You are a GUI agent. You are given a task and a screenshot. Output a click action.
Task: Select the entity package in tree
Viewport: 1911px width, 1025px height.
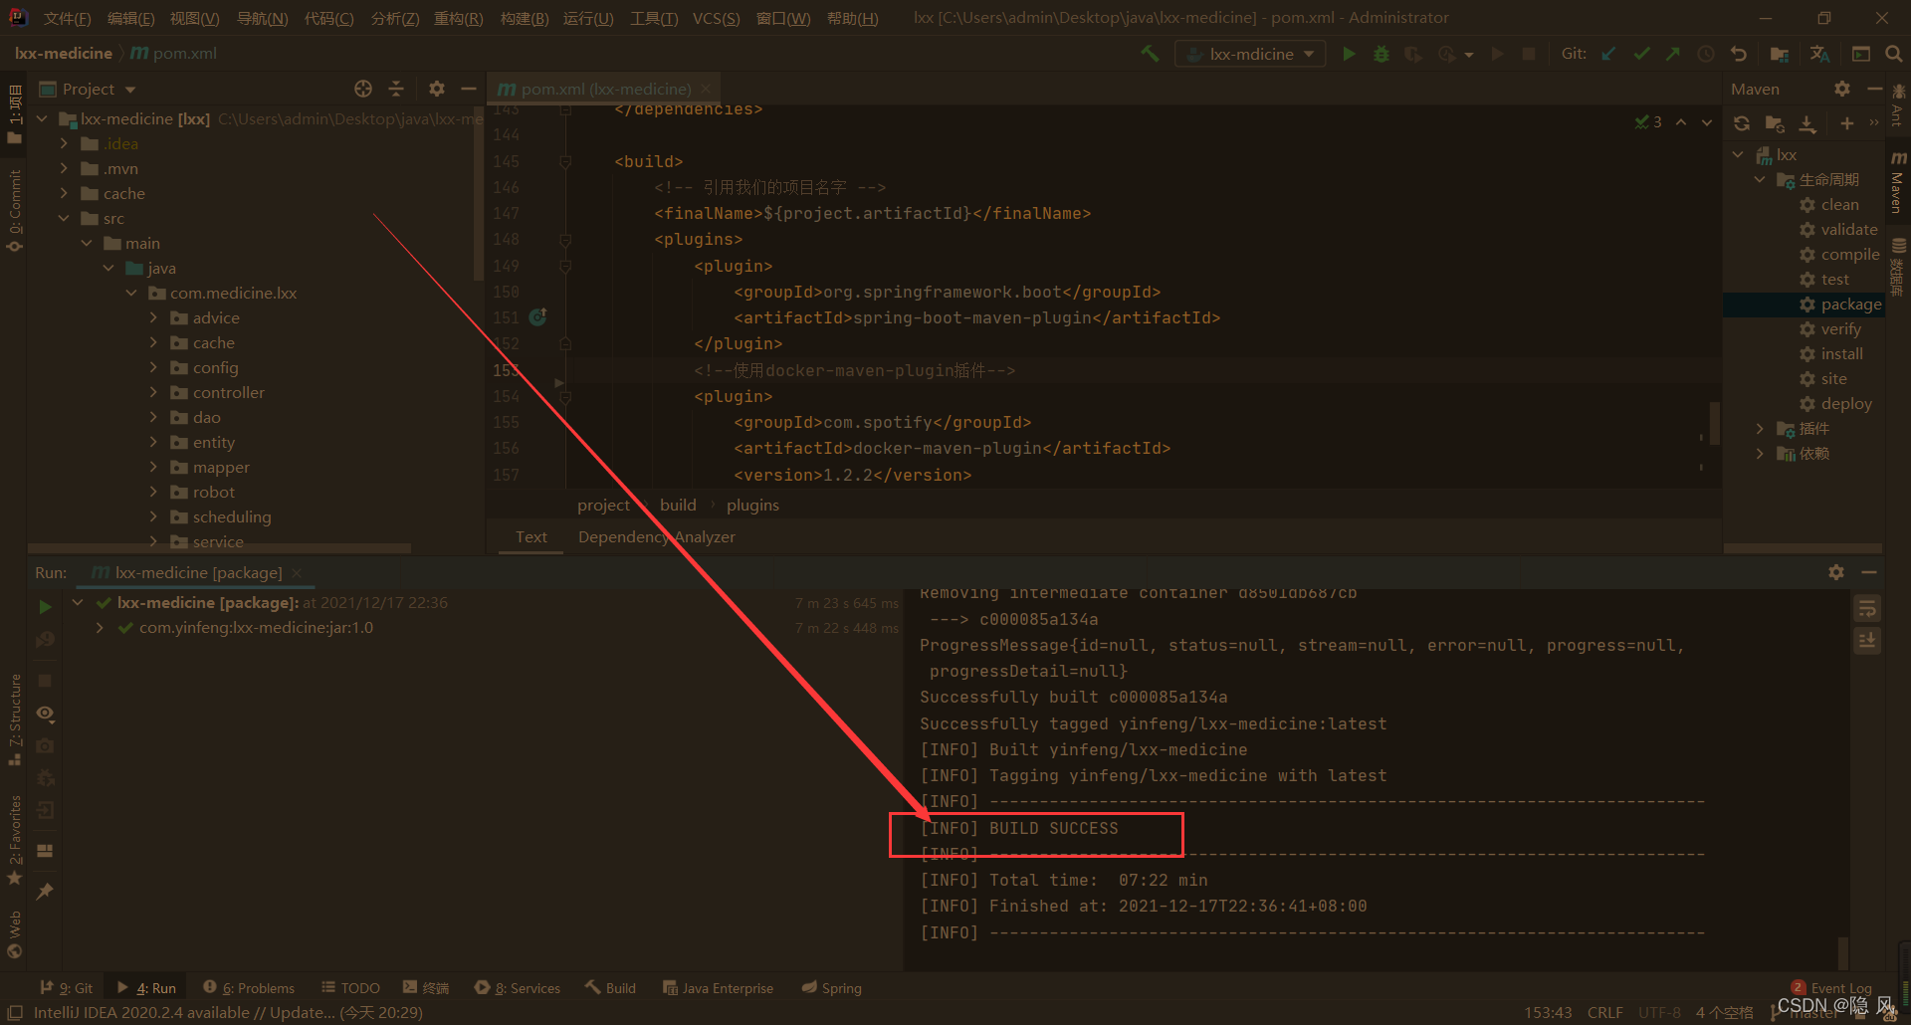tap(213, 442)
